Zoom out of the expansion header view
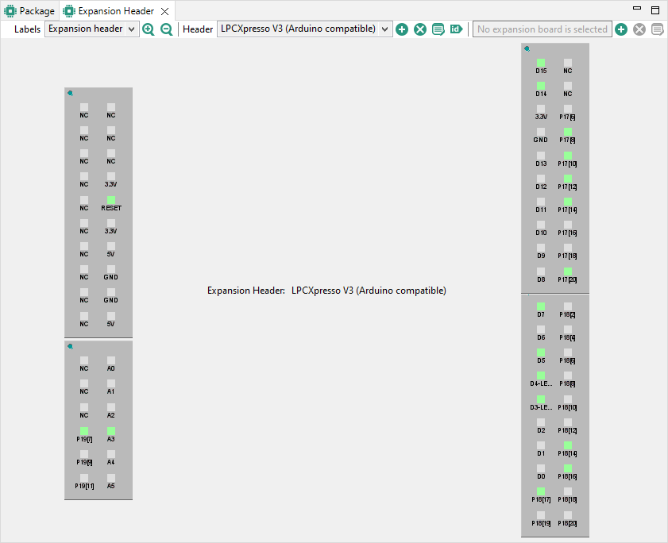 pos(167,29)
